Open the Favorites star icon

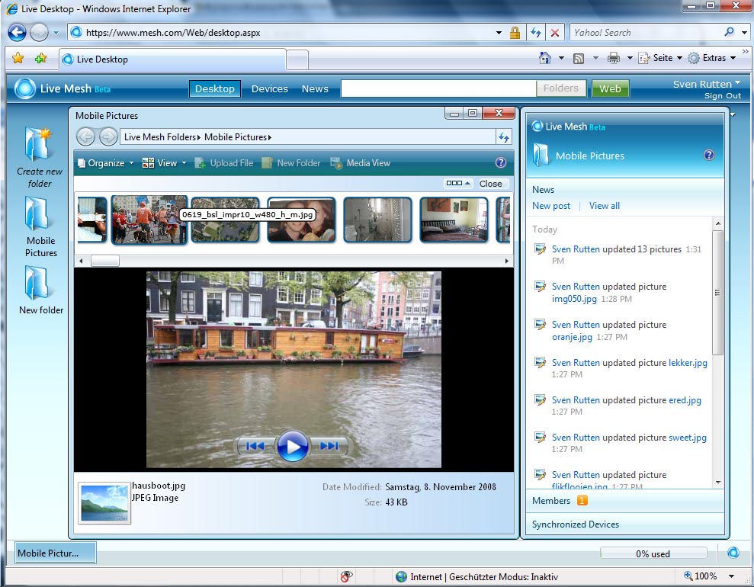coord(18,58)
